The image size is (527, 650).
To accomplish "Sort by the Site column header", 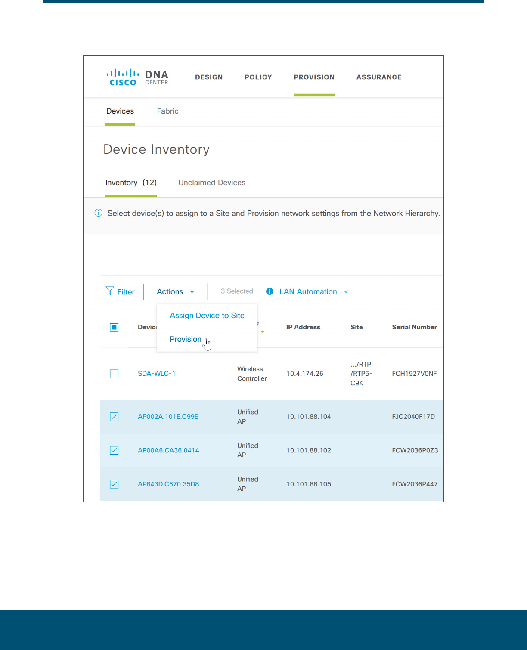I will (356, 327).
